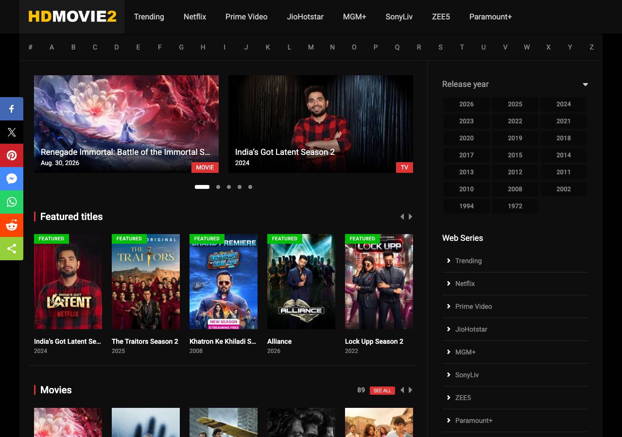Open Prime Video in the top navigation
The width and height of the screenshot is (622, 437).
pyautogui.click(x=246, y=17)
